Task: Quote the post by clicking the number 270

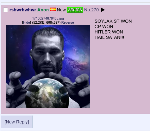Action: 95,10
